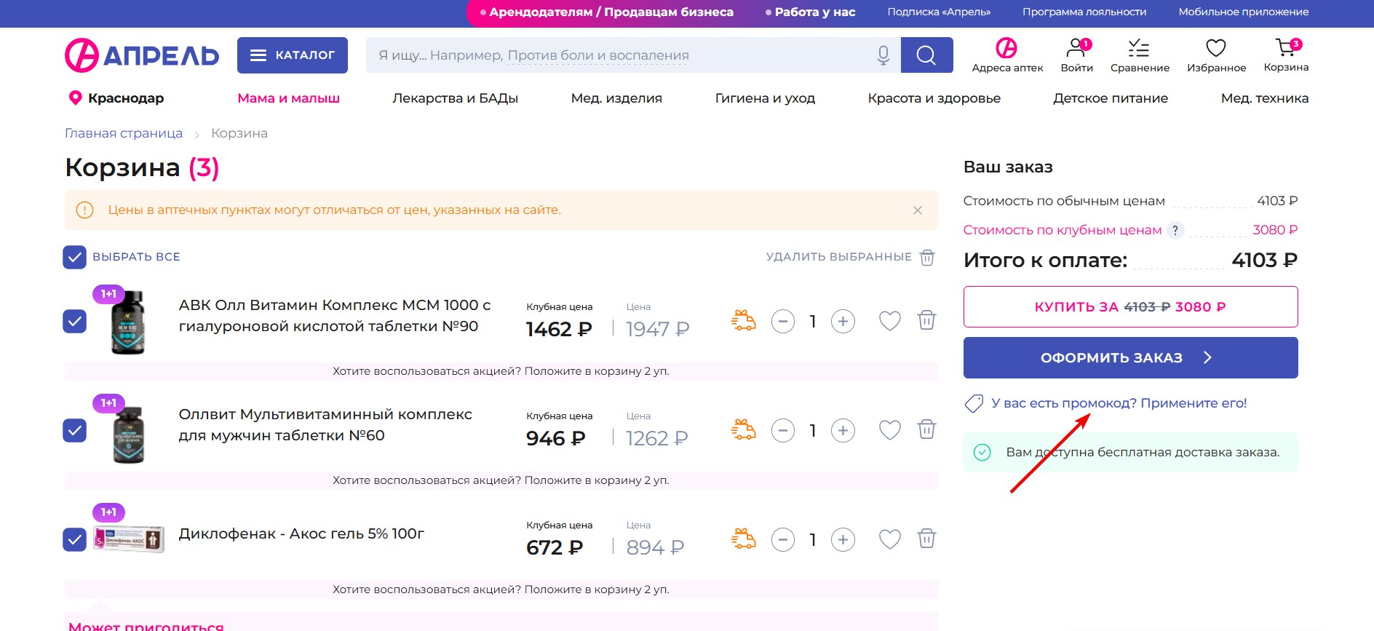Open Оллвит Мультивитаминный комплекс product title
This screenshot has height=631, width=1374.
[325, 424]
